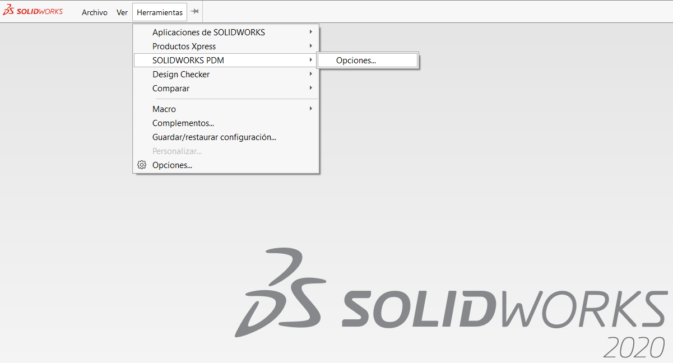Expand arrow next to Aplicaciones de SOLIDWORKS
673x363 pixels.
click(x=310, y=32)
